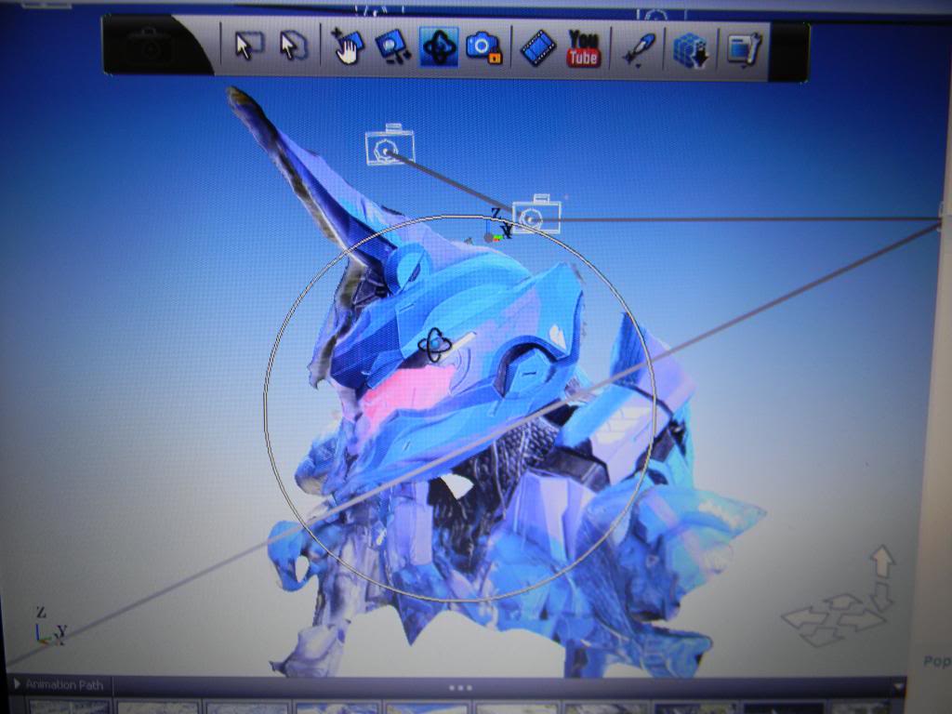Click the three-dot grip on the panel bar

pyautogui.click(x=460, y=688)
